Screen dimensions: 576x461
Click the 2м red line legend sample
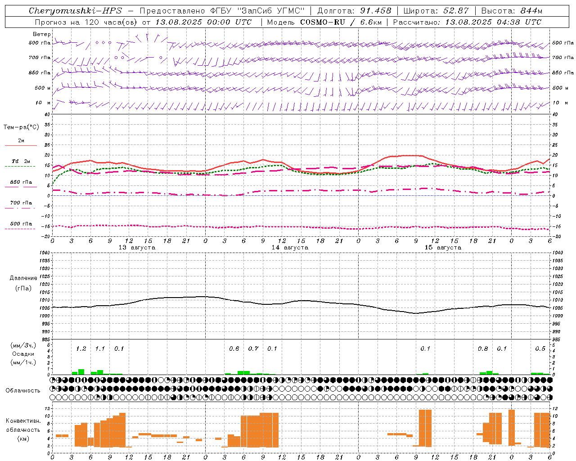[x=21, y=145]
